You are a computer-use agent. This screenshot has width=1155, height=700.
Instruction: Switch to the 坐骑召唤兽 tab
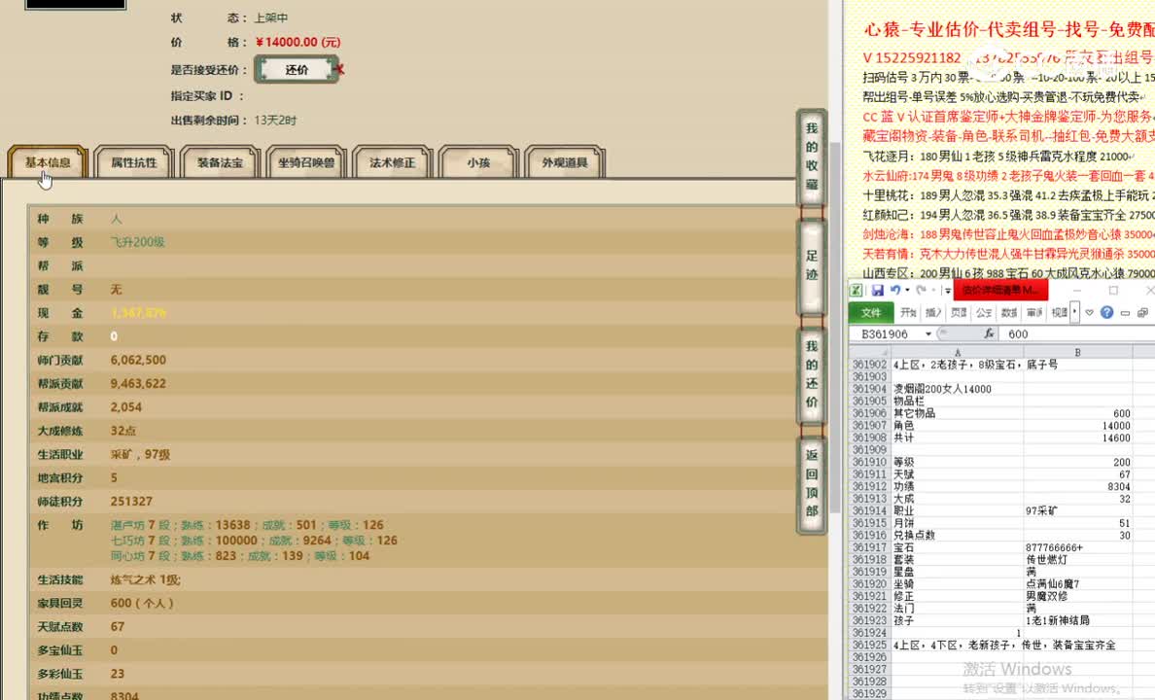click(x=306, y=163)
